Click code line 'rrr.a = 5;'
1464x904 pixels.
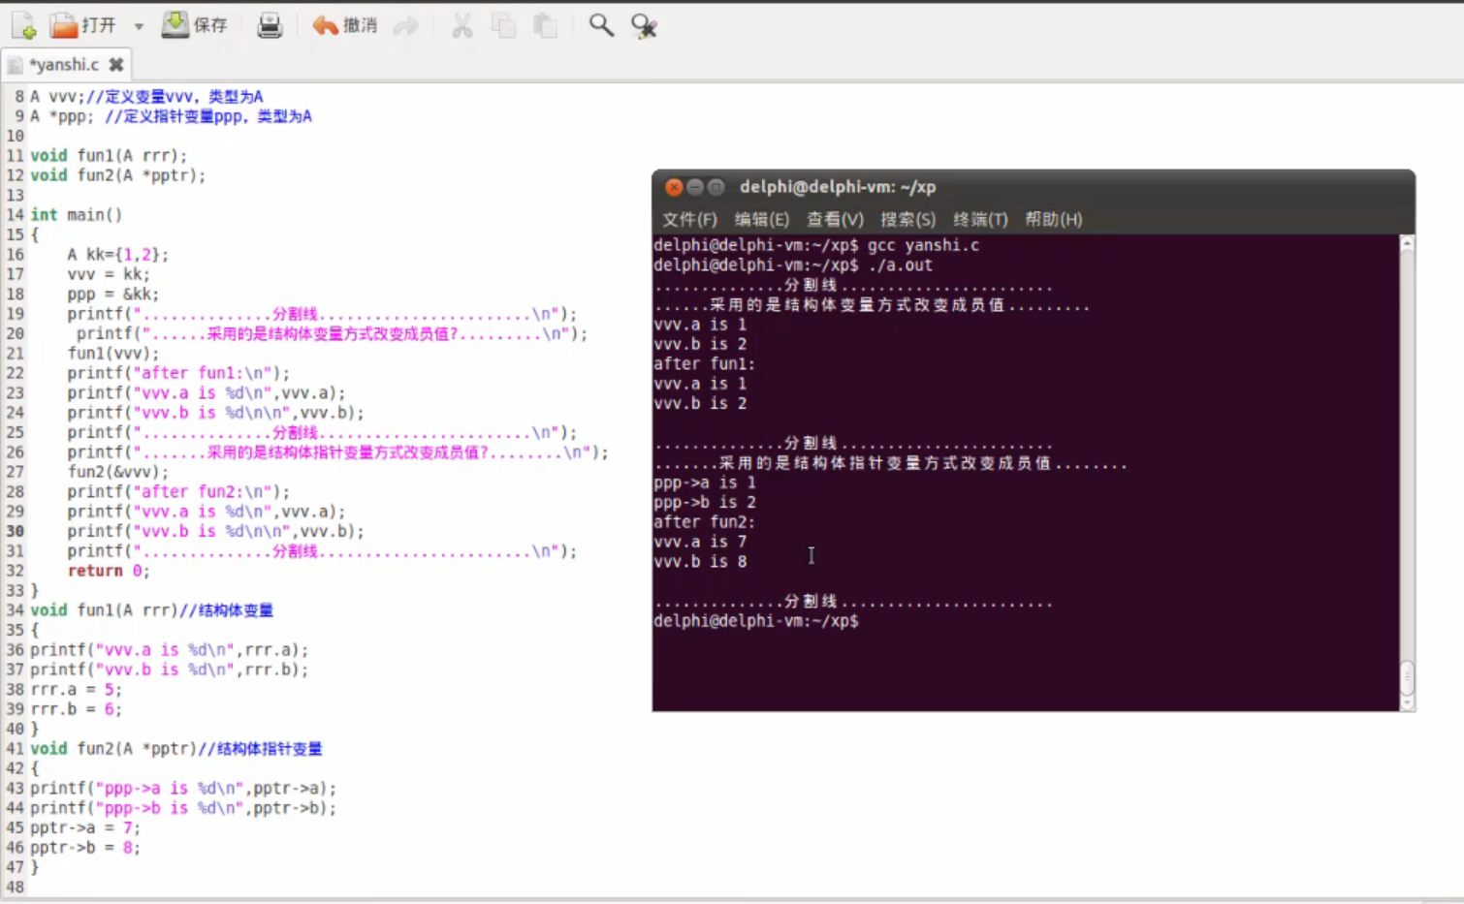(x=77, y=690)
